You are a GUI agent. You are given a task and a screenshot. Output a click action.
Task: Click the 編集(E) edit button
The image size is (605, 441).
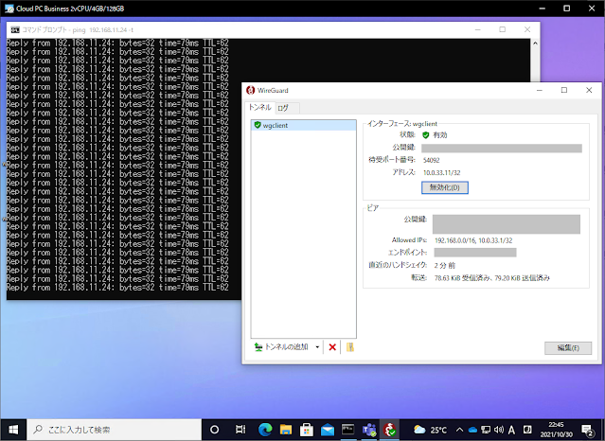(x=567, y=348)
